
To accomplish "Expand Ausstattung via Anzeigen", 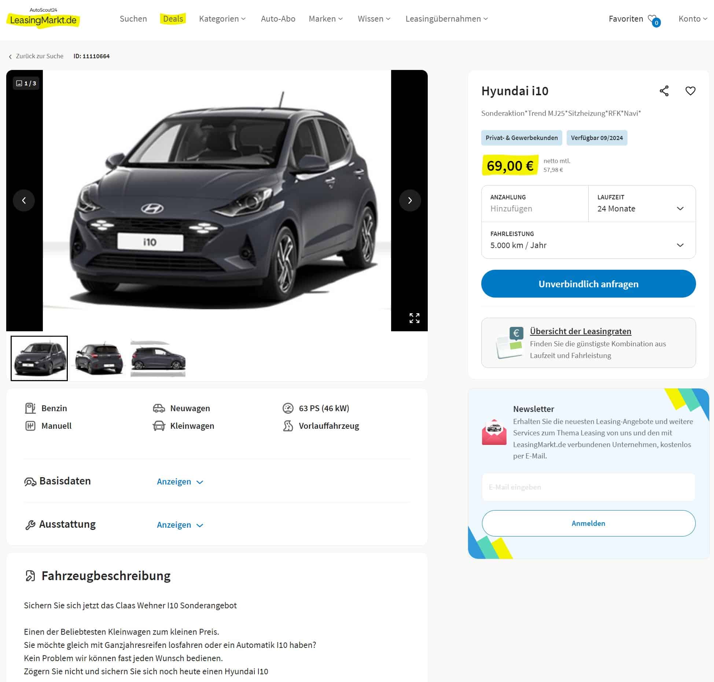I will [180, 525].
